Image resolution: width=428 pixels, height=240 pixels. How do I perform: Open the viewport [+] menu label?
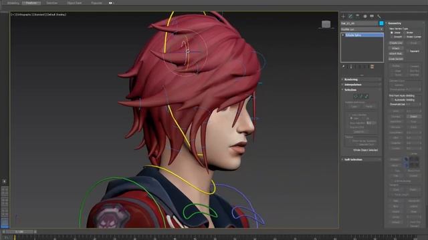(13, 15)
